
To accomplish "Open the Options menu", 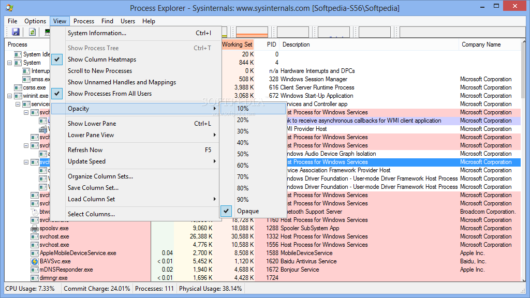I will (x=35, y=21).
